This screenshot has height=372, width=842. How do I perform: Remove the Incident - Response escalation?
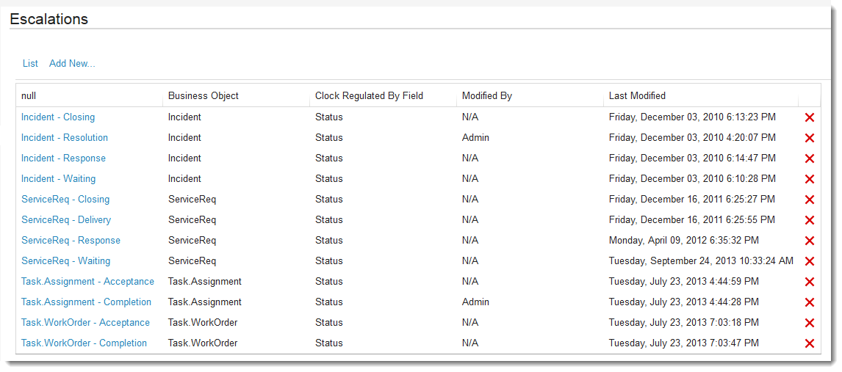pyautogui.click(x=810, y=158)
